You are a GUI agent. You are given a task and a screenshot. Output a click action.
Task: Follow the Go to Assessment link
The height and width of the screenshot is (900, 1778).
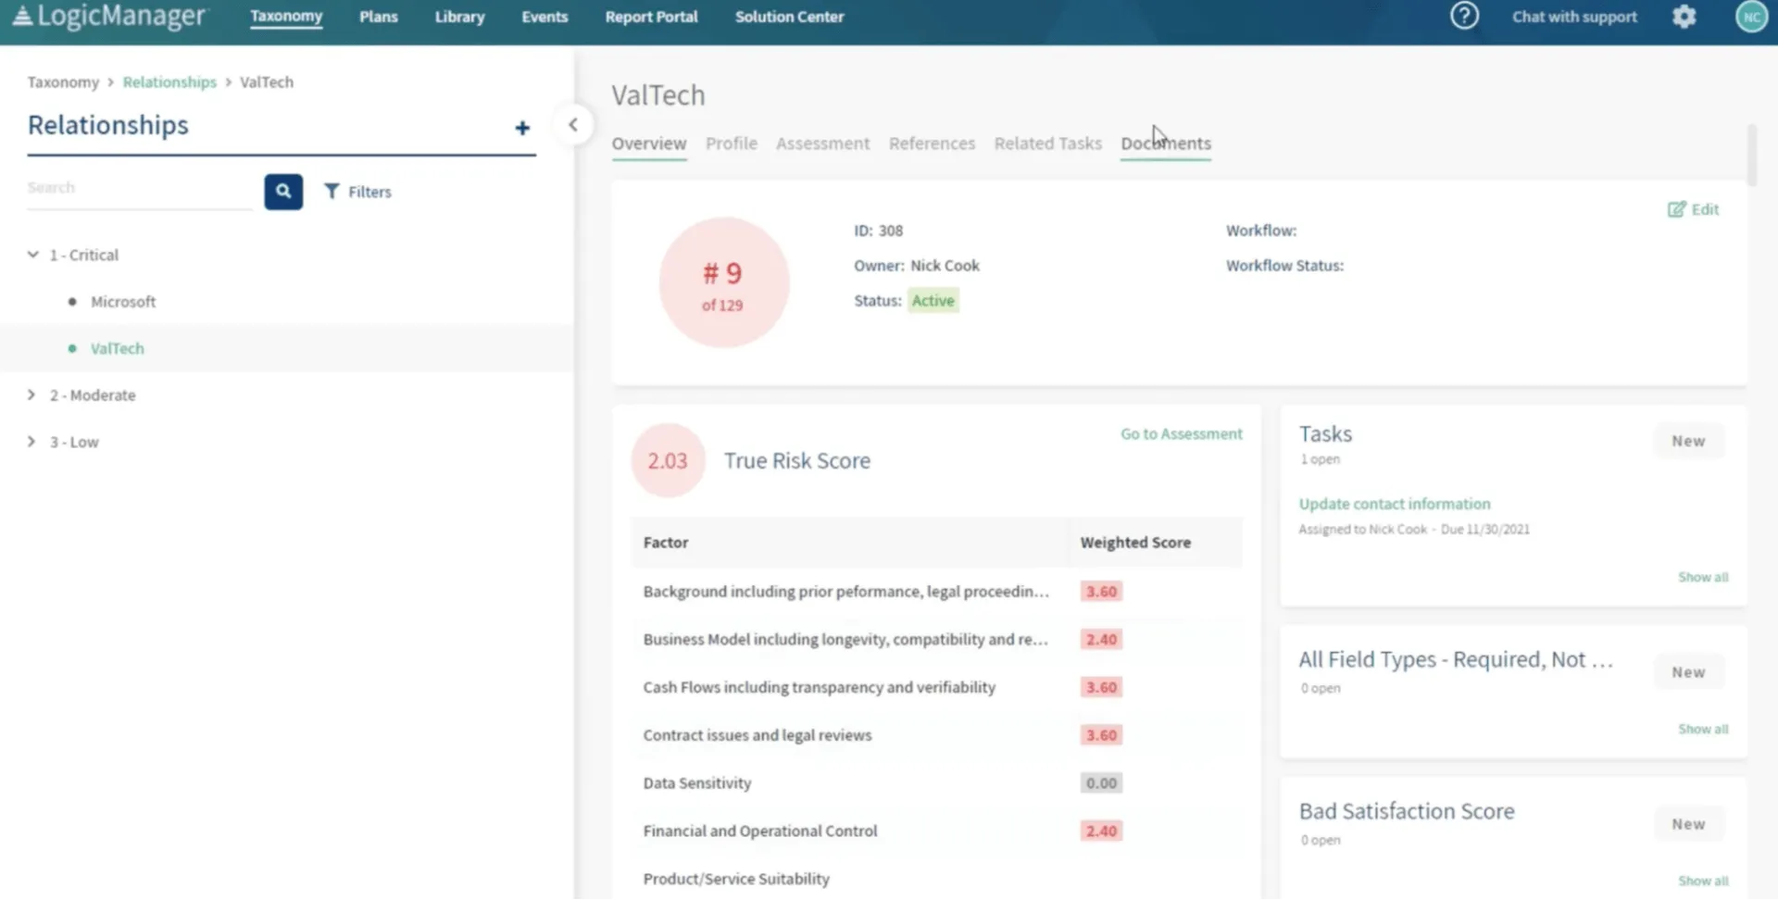click(1181, 434)
